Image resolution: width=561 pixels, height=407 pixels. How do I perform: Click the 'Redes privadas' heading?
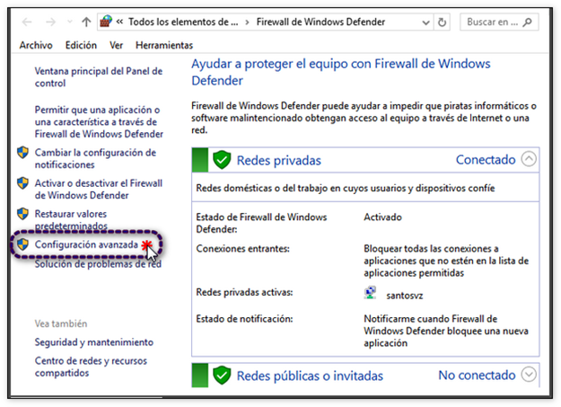pyautogui.click(x=279, y=160)
